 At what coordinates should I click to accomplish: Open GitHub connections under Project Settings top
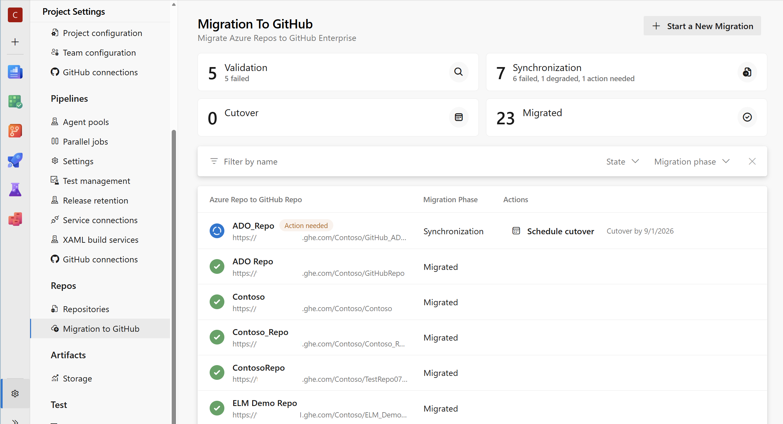[100, 72]
